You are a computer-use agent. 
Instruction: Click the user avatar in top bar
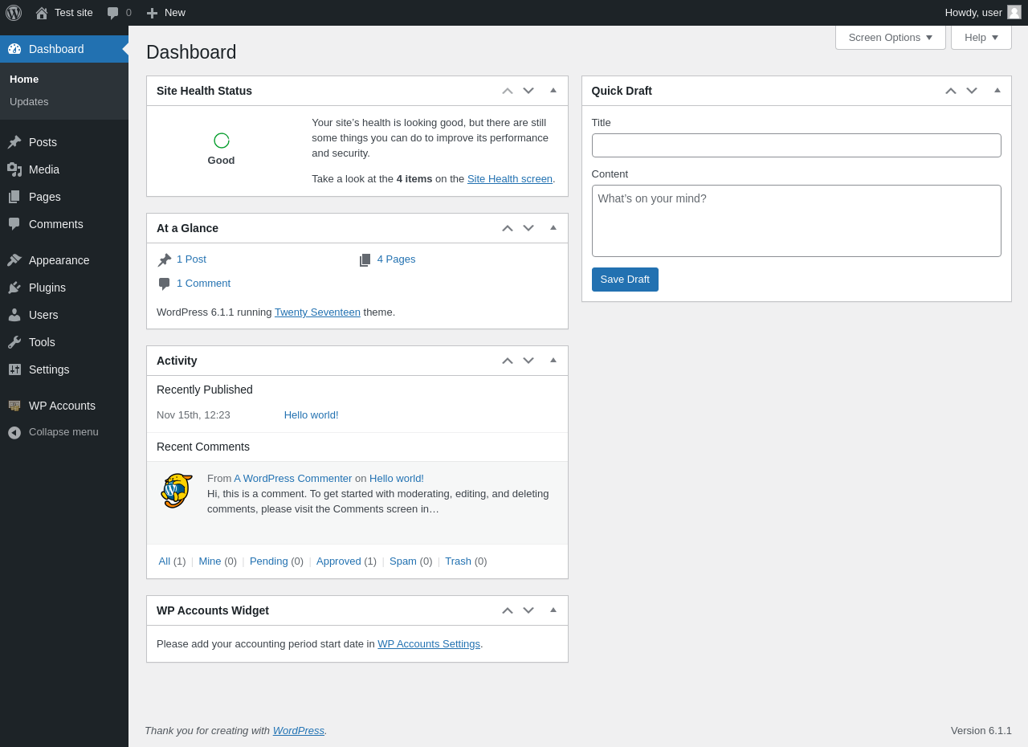tap(1014, 12)
